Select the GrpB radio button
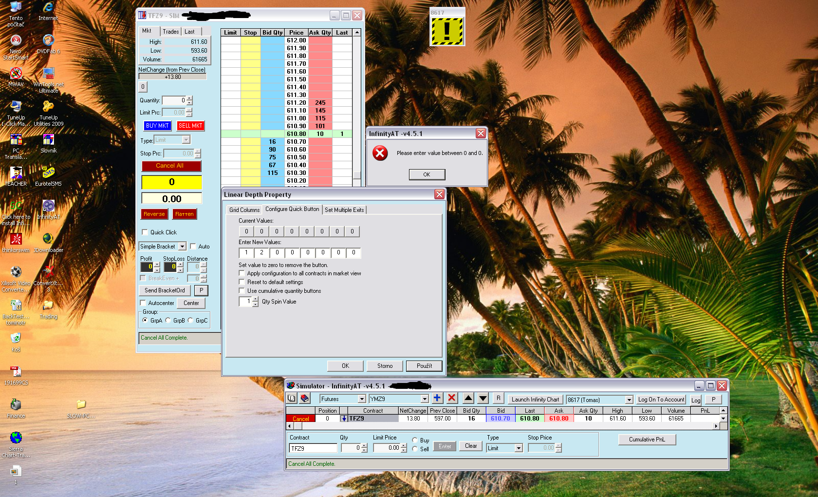818x497 pixels. [x=168, y=321]
